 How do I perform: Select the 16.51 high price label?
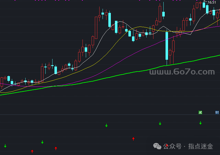click(x=211, y=2)
